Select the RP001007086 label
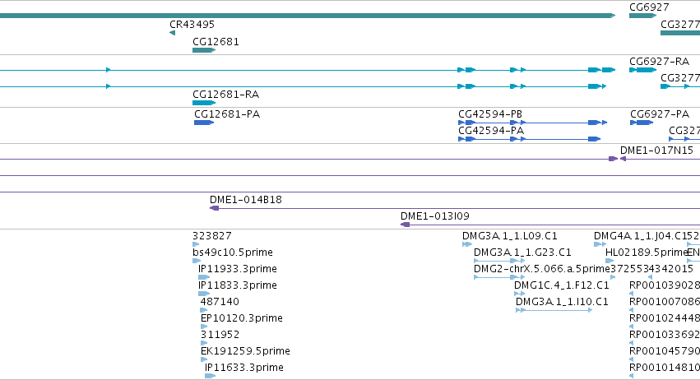700x380 pixels. click(x=665, y=301)
